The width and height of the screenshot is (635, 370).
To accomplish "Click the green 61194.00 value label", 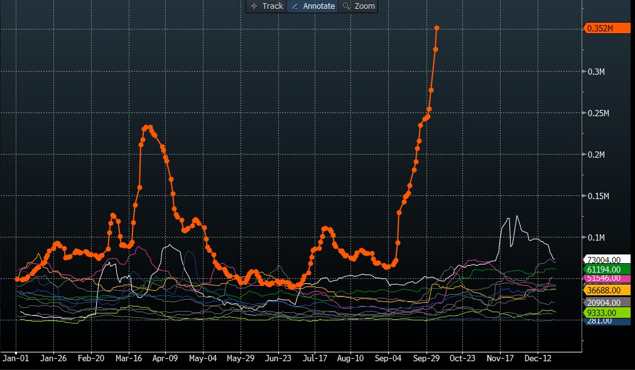I will click(x=607, y=269).
